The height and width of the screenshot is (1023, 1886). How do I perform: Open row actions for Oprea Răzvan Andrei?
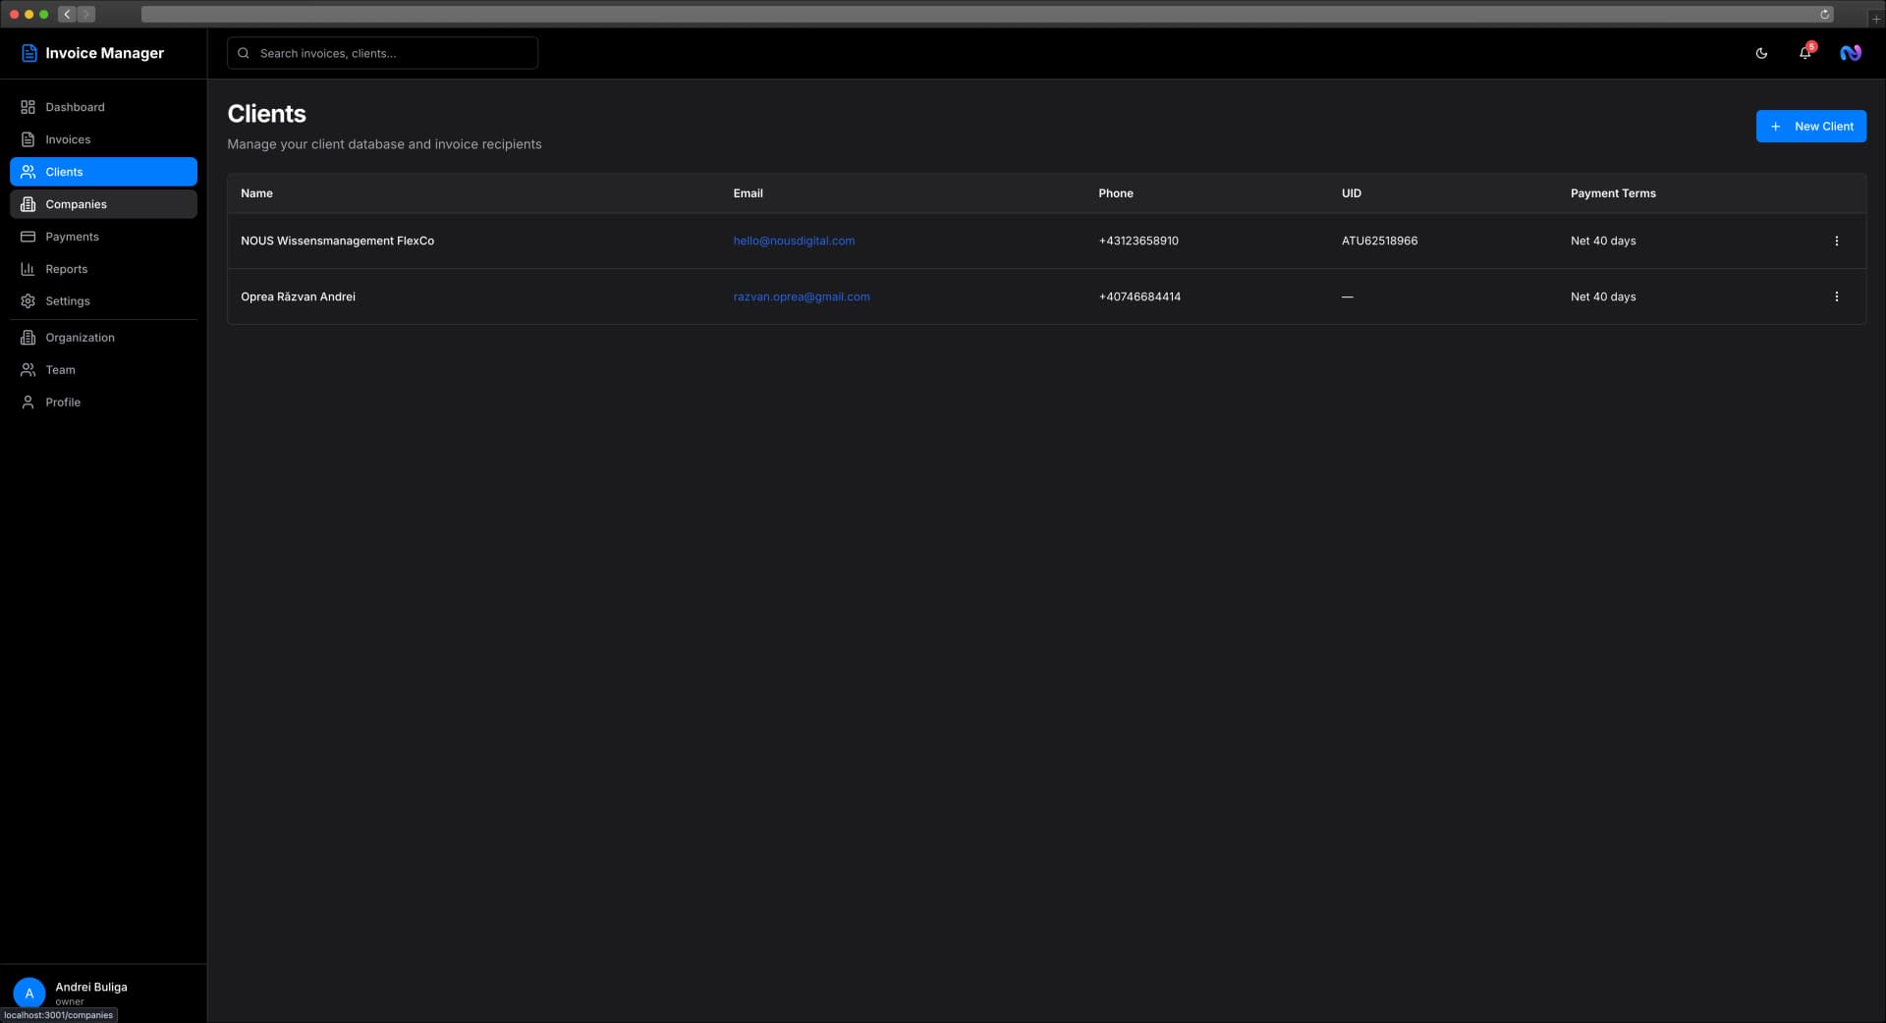[x=1836, y=296]
